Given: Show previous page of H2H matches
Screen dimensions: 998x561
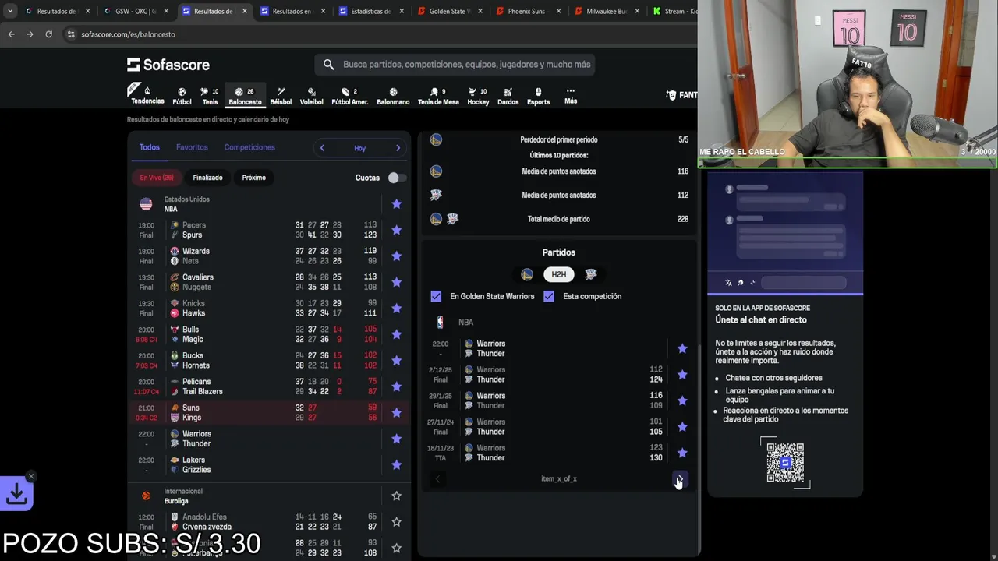Looking at the screenshot, I should [x=437, y=479].
